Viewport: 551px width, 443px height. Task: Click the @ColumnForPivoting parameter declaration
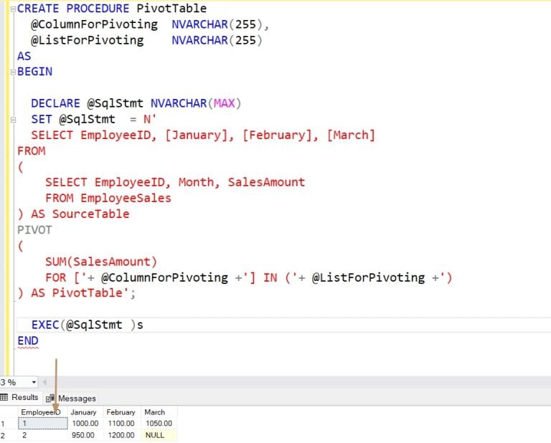click(94, 24)
